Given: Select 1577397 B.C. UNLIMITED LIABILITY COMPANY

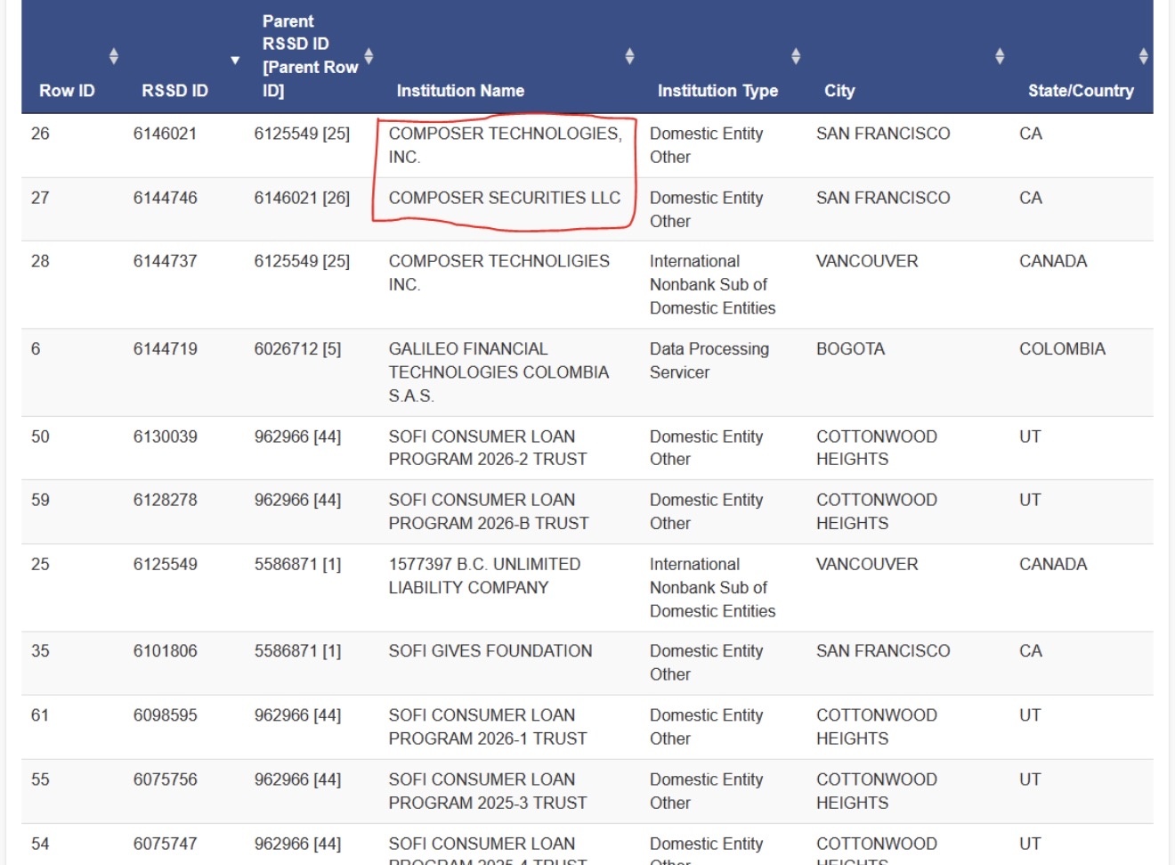Looking at the screenshot, I should coord(484,575).
